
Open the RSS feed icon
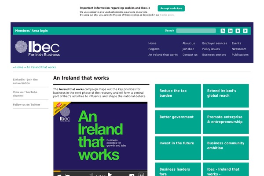tap(223, 31)
